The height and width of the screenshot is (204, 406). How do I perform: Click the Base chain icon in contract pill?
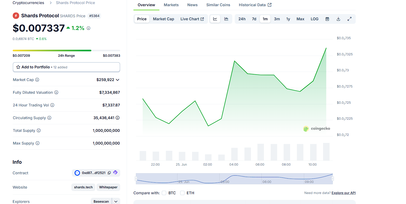click(77, 173)
